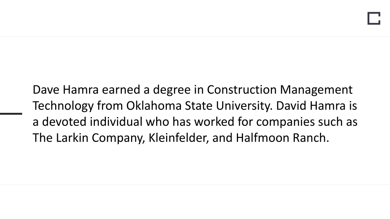Click the word 'Technology' in the paragraph
The image size is (390, 219).
pos(63,106)
